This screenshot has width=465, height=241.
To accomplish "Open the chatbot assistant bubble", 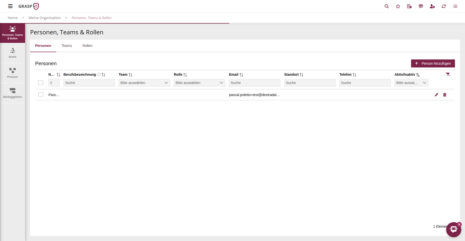I will click(x=453, y=229).
